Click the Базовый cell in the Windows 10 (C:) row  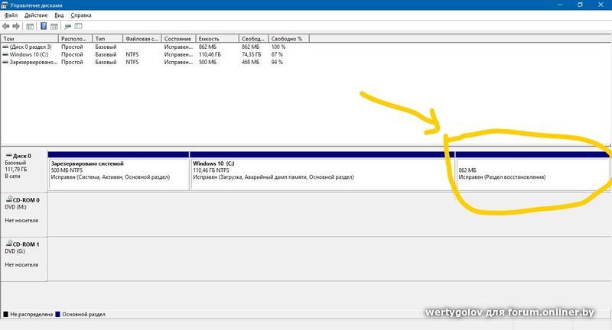pyautogui.click(x=106, y=54)
